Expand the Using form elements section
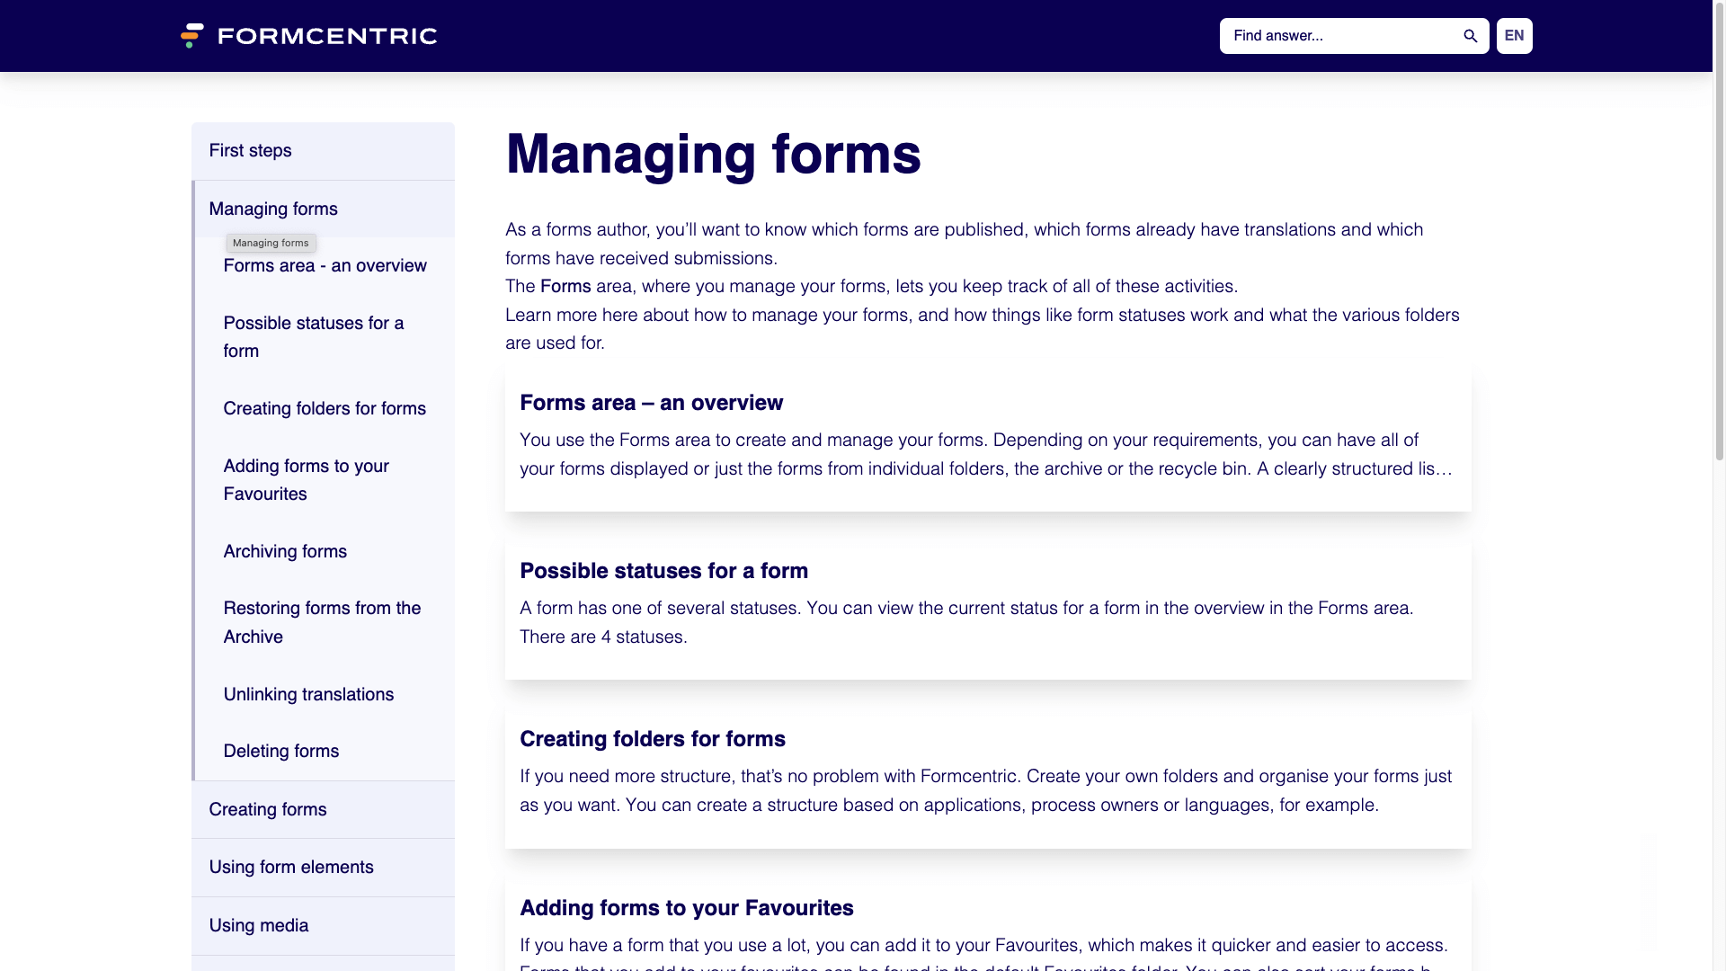This screenshot has height=971, width=1726. 291,867
